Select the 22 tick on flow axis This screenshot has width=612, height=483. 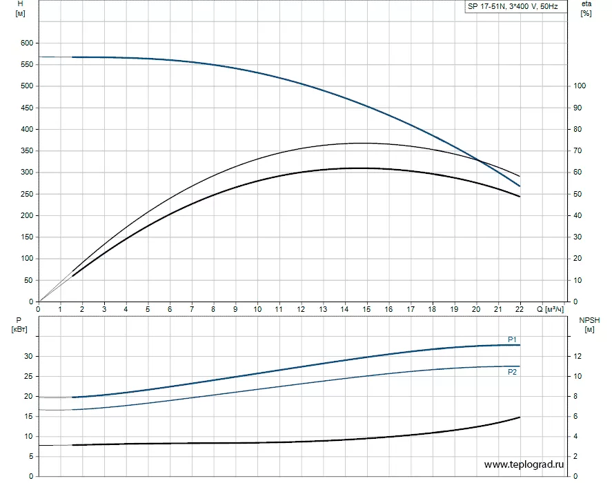pyautogui.click(x=519, y=309)
